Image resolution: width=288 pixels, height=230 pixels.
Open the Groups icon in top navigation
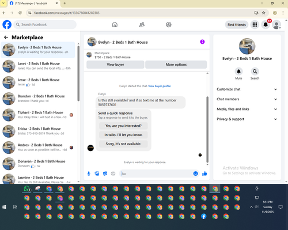(169, 25)
